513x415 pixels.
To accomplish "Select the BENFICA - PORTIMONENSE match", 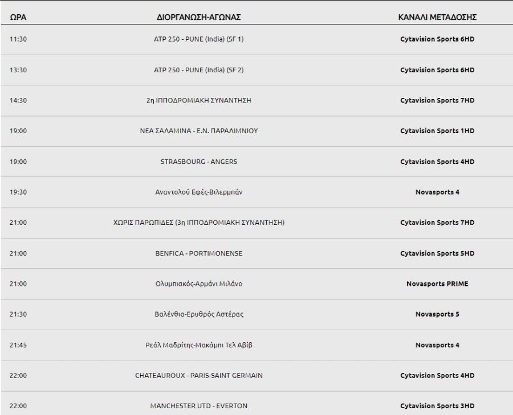I will click(x=198, y=253).
